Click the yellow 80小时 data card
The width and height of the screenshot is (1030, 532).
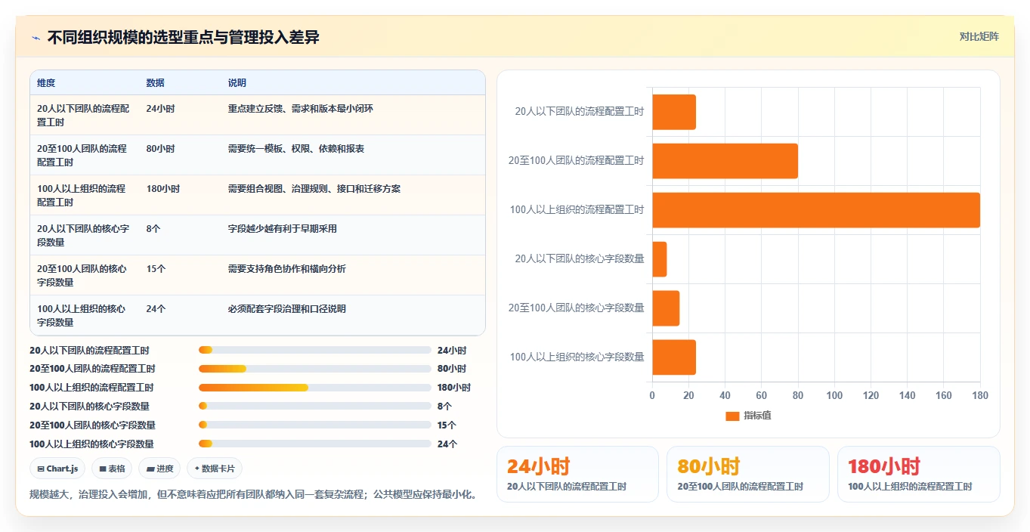pos(748,475)
